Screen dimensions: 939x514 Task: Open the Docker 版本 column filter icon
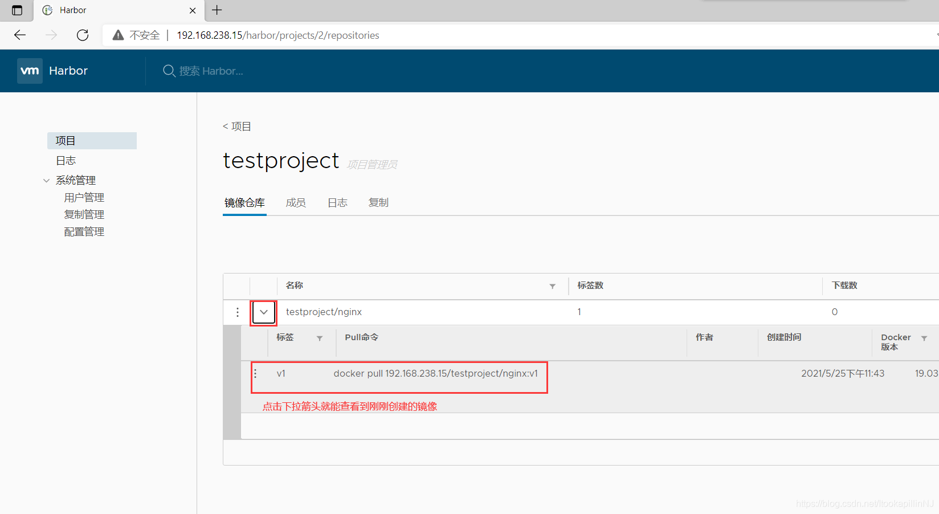[924, 338]
